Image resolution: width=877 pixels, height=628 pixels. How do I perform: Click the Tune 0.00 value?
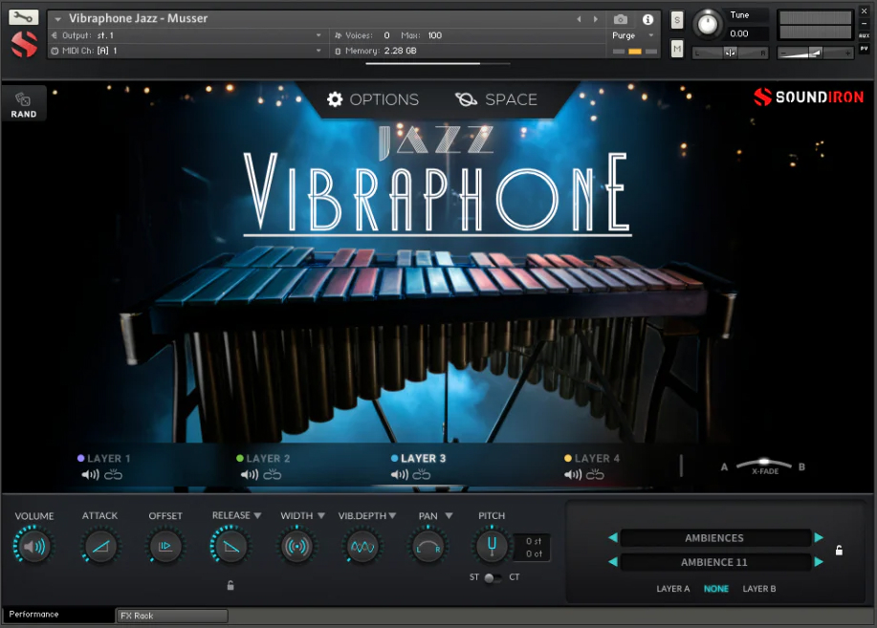click(x=739, y=33)
